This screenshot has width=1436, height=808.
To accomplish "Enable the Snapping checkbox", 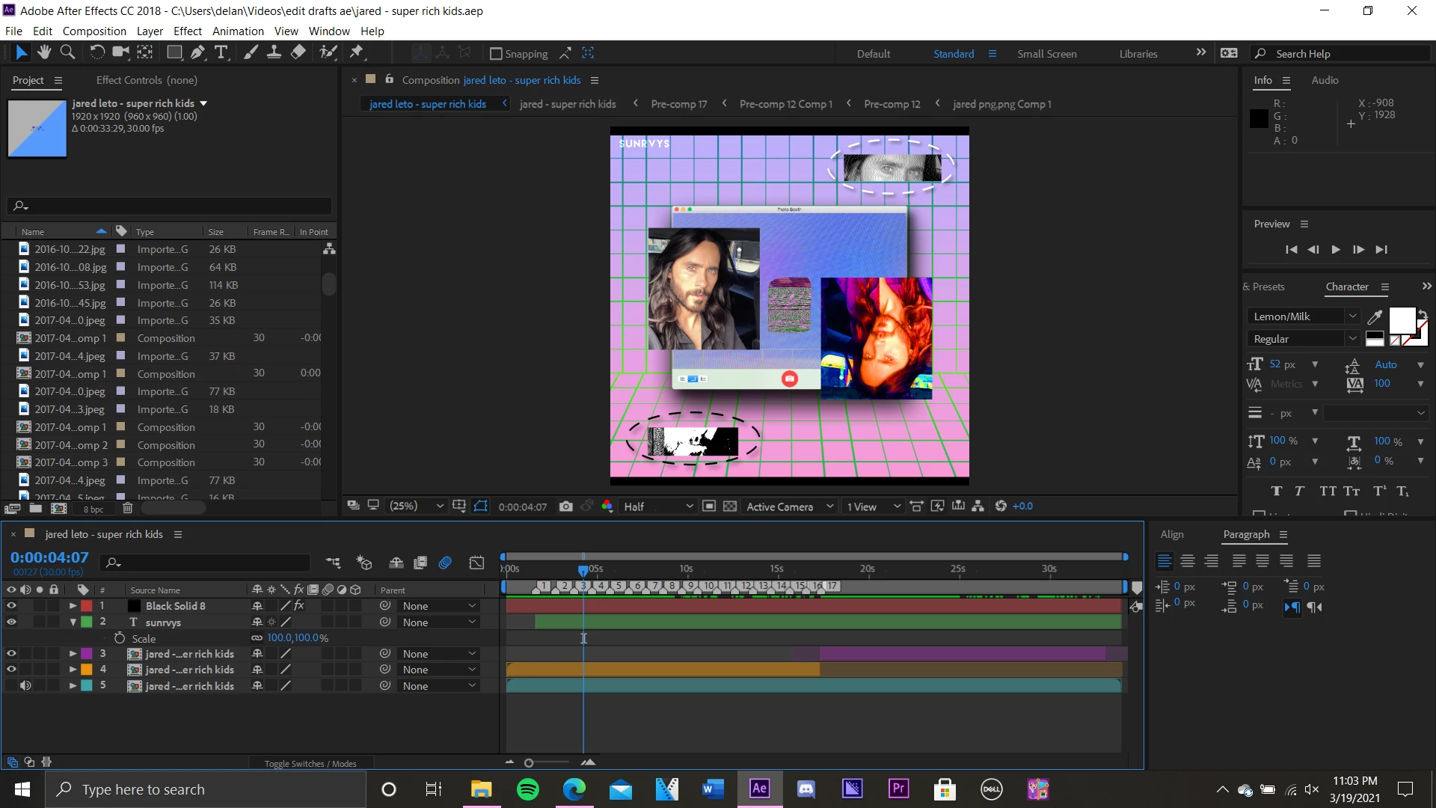I will point(495,54).
